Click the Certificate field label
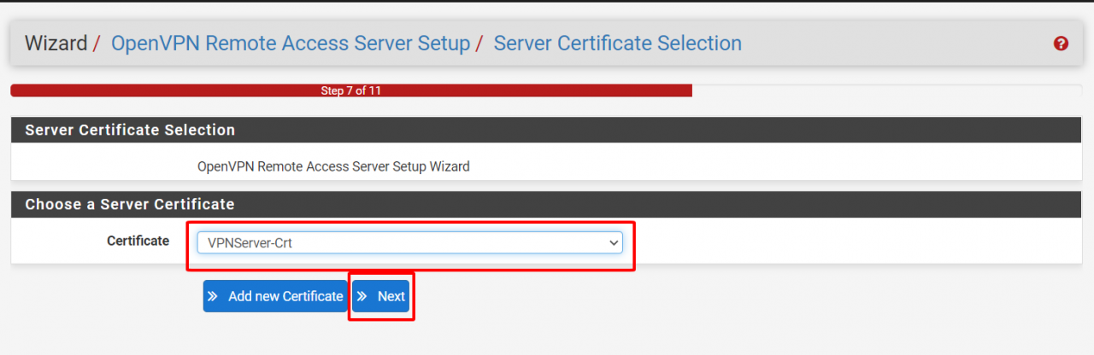 (x=138, y=242)
